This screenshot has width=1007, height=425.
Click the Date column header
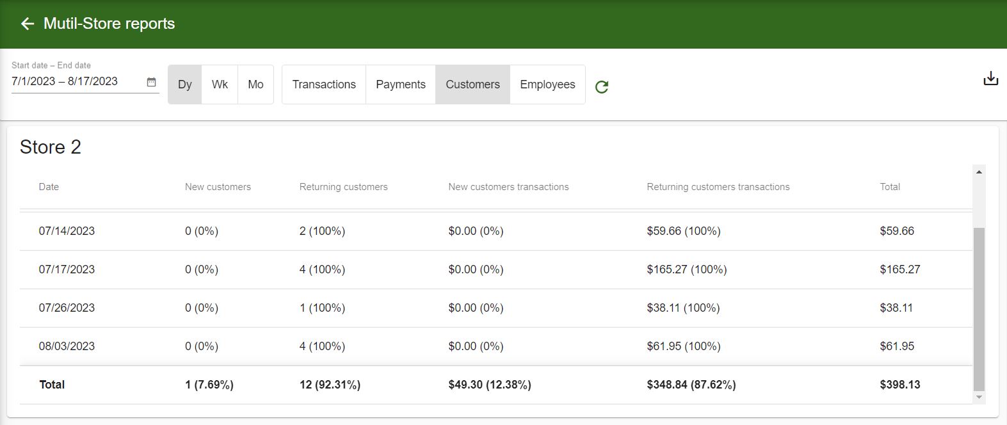coord(49,187)
